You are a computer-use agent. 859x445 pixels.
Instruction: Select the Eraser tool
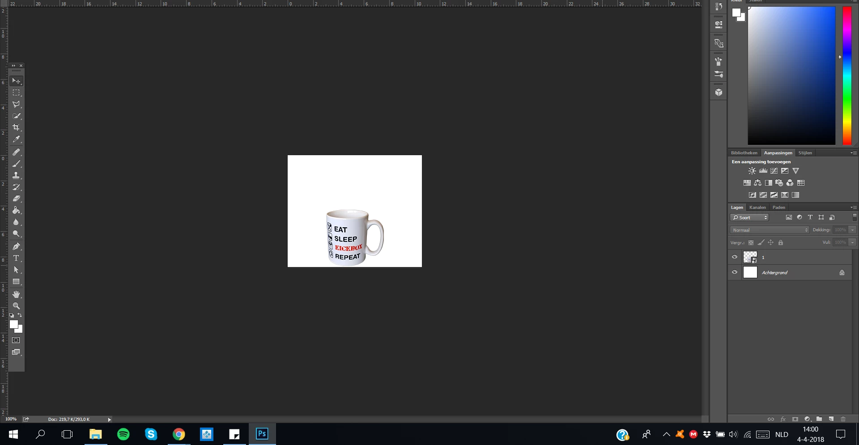pos(16,199)
